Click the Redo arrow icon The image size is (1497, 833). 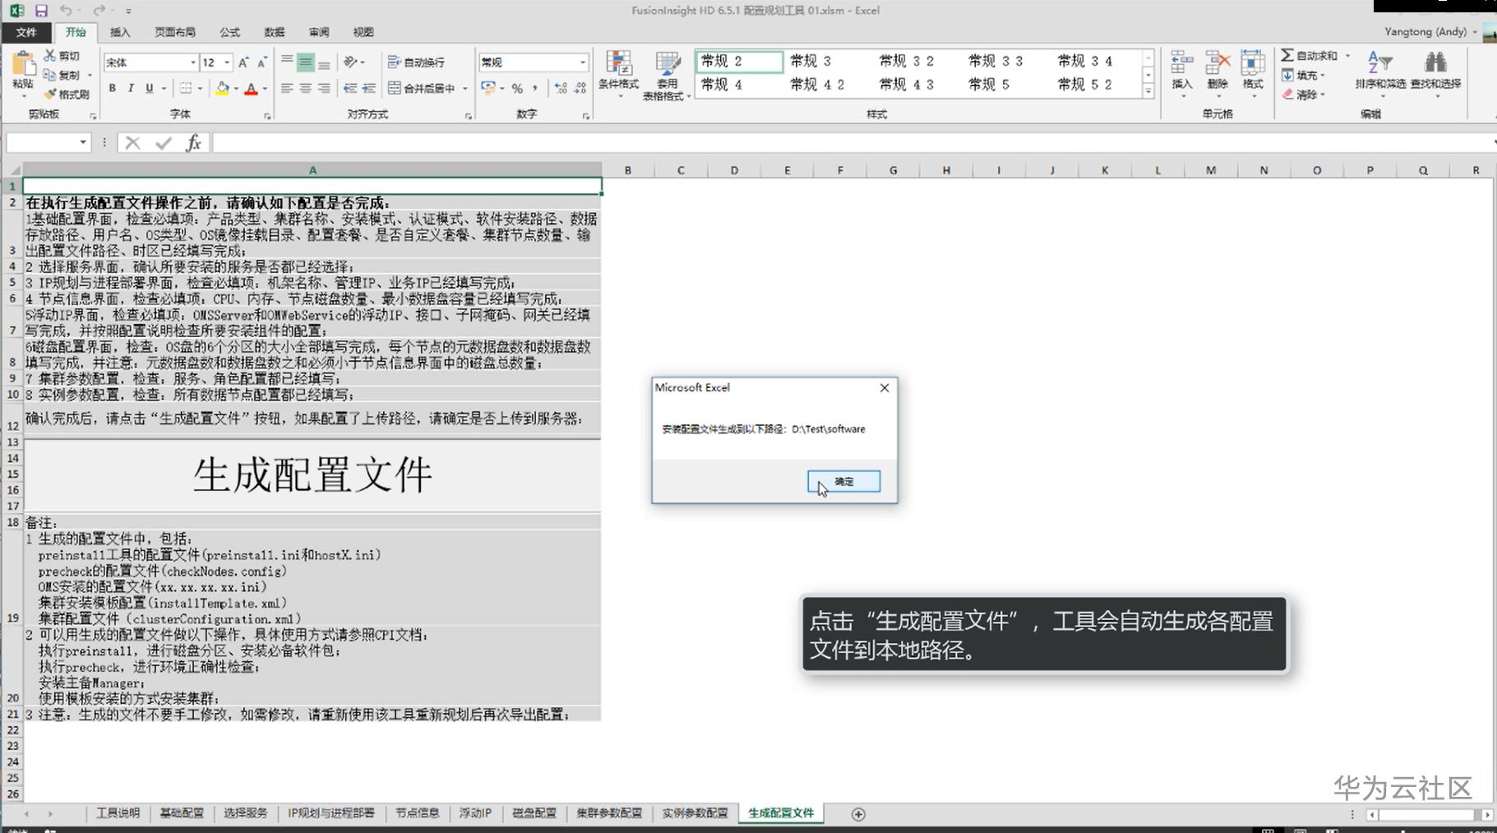click(x=99, y=11)
